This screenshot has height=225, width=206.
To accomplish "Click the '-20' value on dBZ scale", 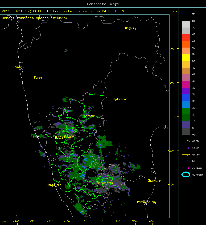I will coord(195,134).
